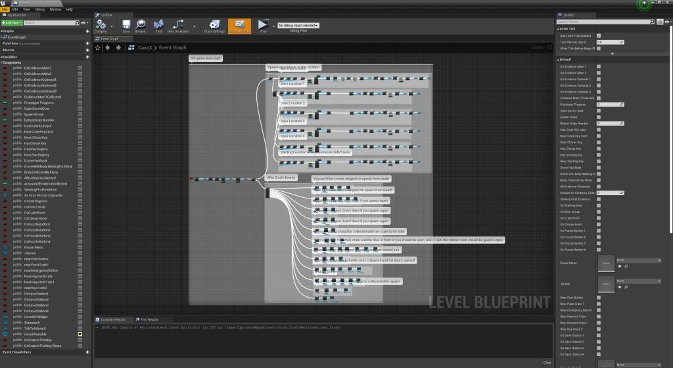This screenshot has height=368, width=673.
Task: Open the Debug menu
Action: (x=40, y=9)
